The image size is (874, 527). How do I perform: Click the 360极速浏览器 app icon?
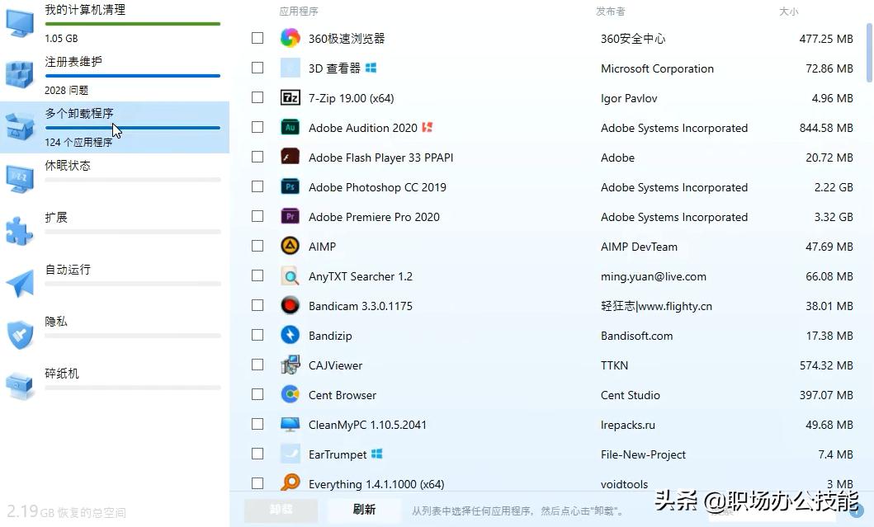(290, 38)
